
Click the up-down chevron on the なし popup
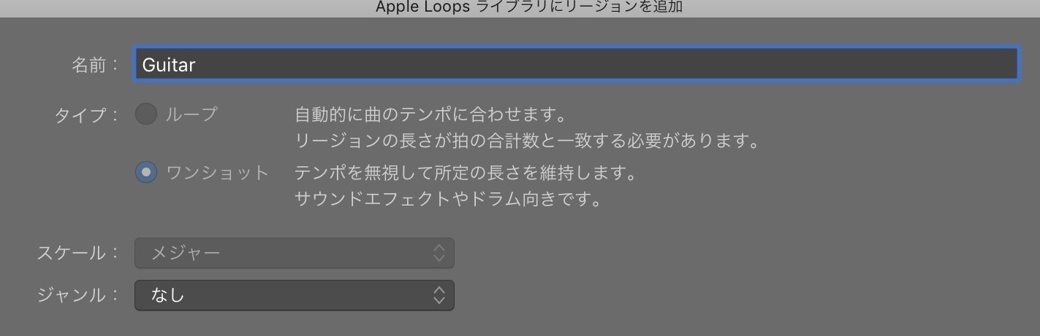tap(439, 295)
